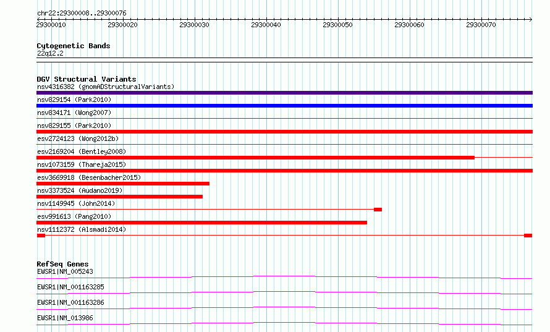Open esv2169204 (Bentley2008) variant label
The image size is (550, 332).
[82, 151]
